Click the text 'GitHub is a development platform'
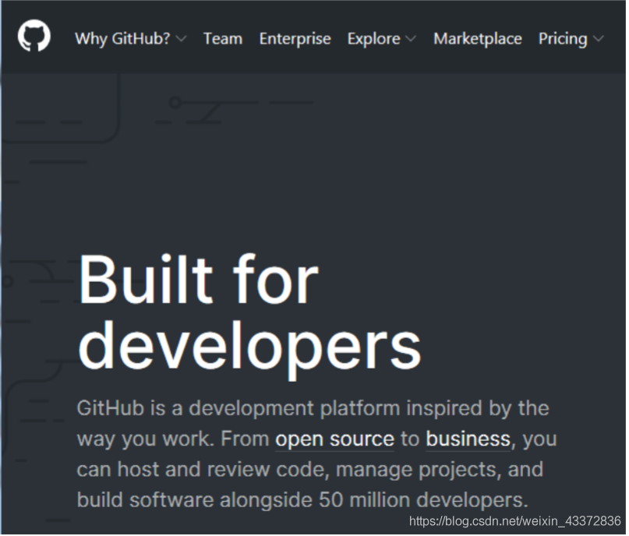Image resolution: width=629 pixels, height=536 pixels. 239,409
